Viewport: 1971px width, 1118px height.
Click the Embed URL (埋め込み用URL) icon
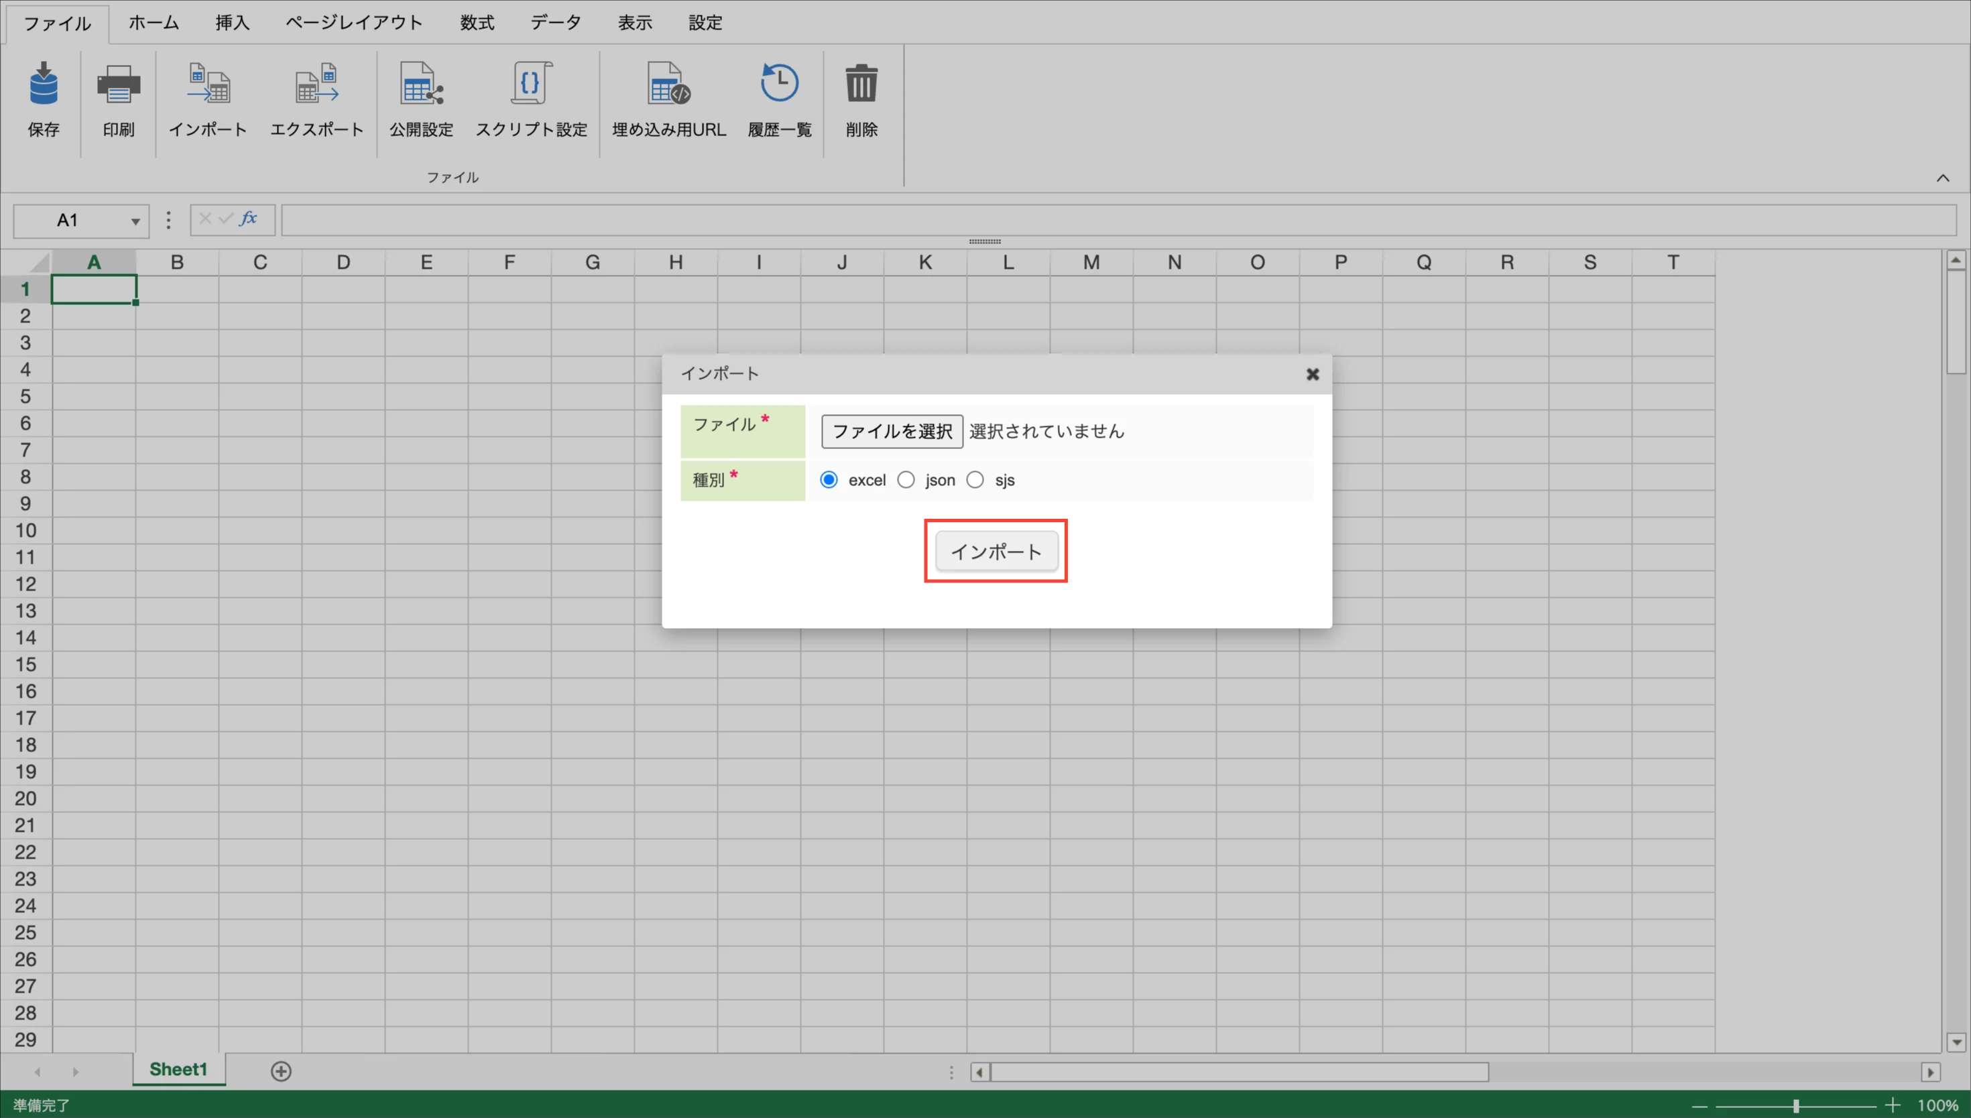tap(668, 84)
